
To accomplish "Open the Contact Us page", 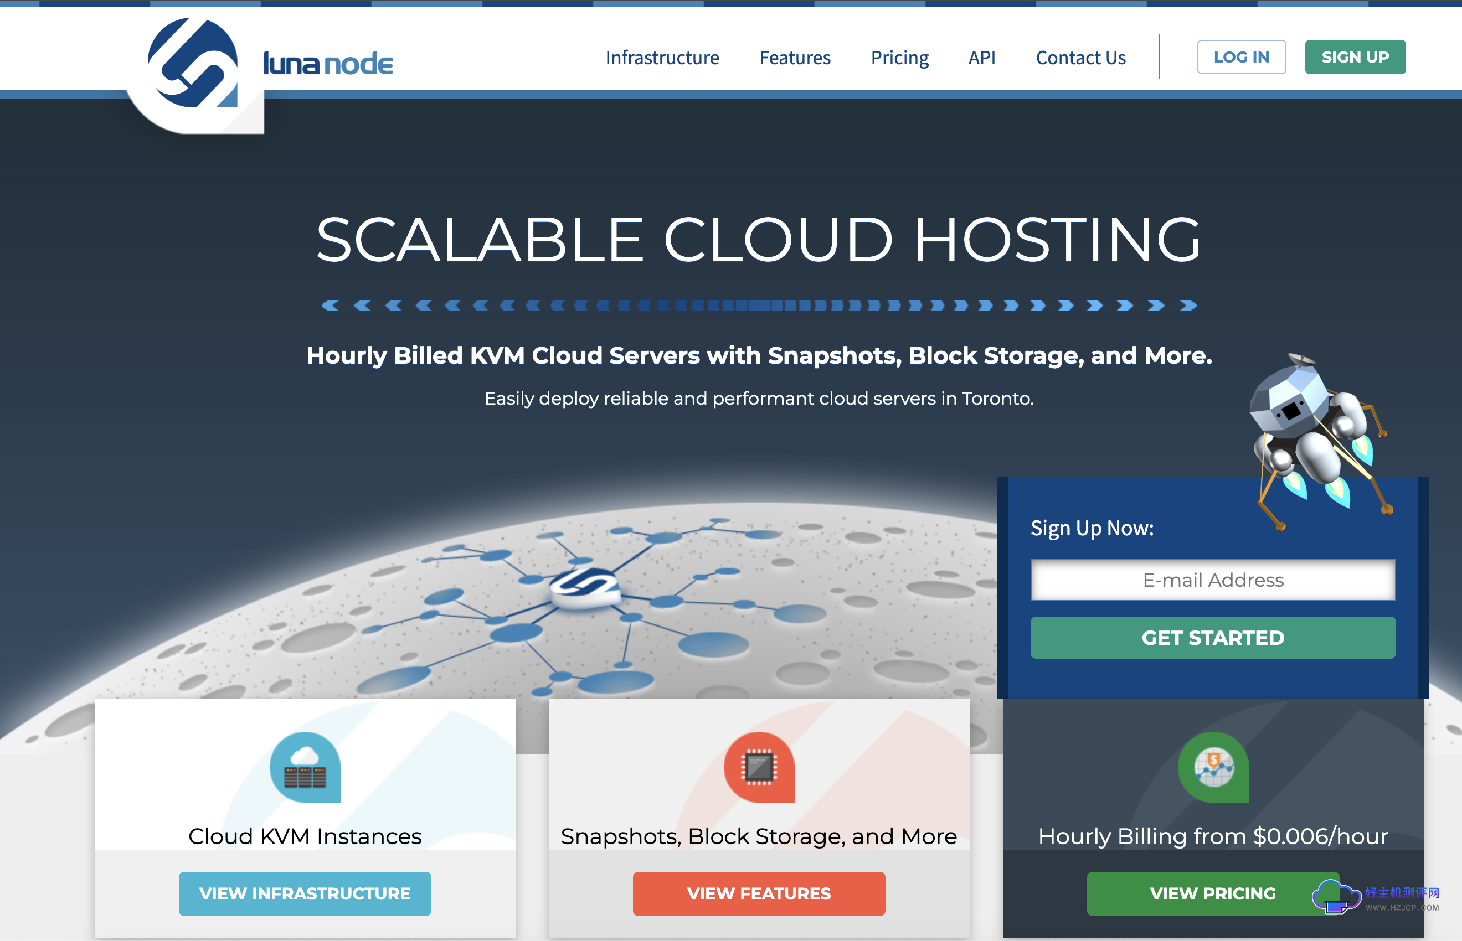I will (1080, 58).
